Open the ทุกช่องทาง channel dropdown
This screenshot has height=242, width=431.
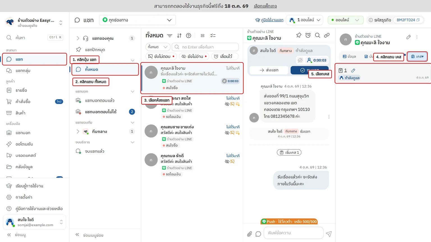pos(137,20)
